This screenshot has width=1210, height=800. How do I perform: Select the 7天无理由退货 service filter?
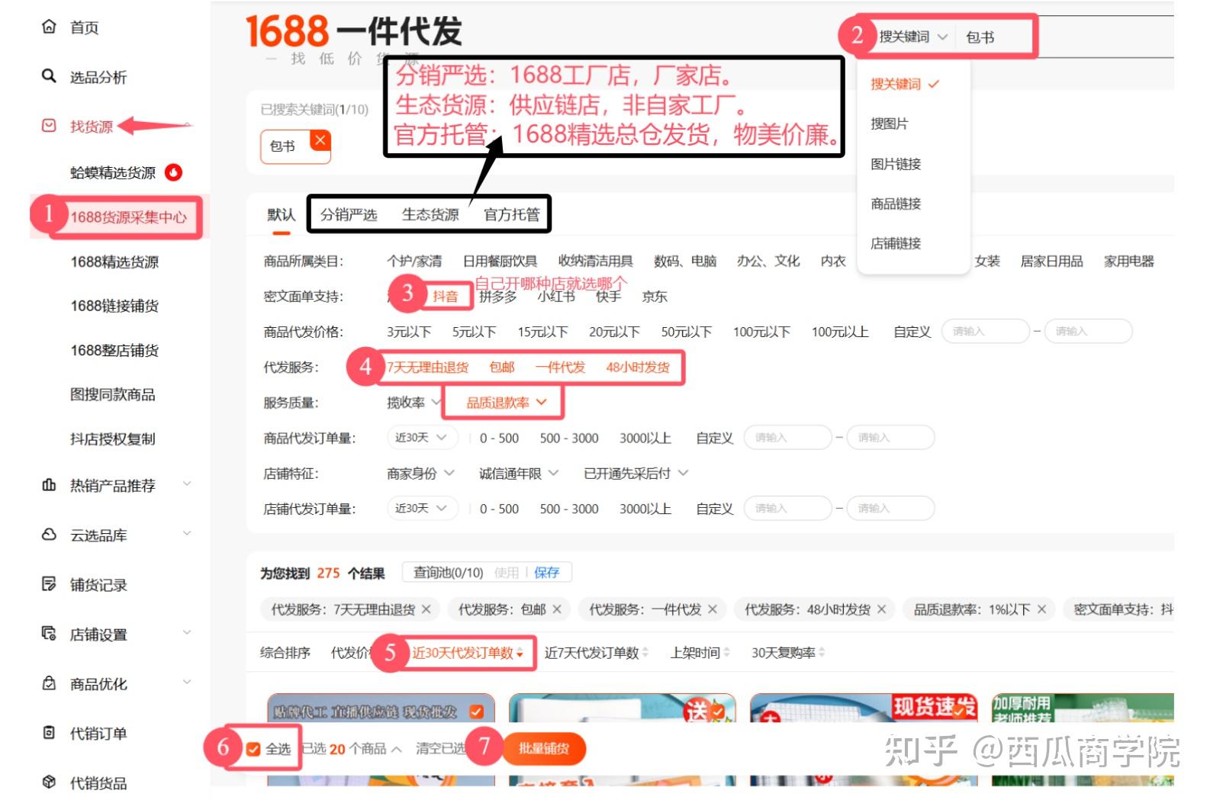pos(427,368)
